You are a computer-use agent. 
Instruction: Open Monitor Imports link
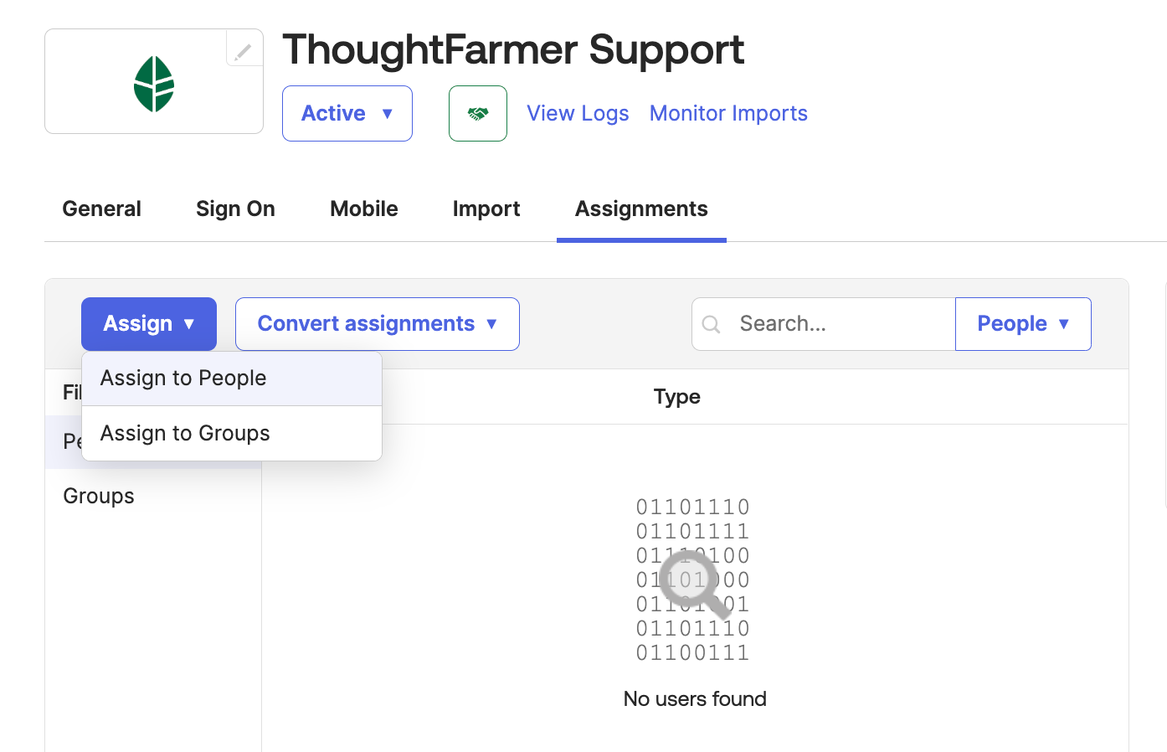coord(728,113)
